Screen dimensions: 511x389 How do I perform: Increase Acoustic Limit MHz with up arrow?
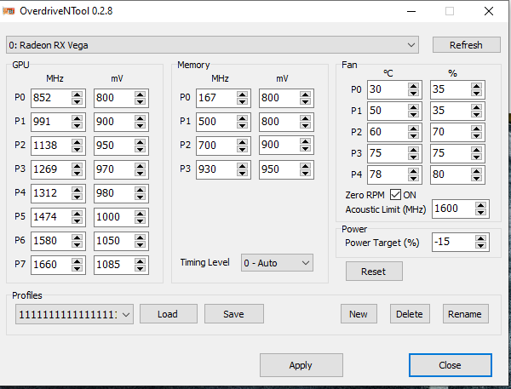480,205
